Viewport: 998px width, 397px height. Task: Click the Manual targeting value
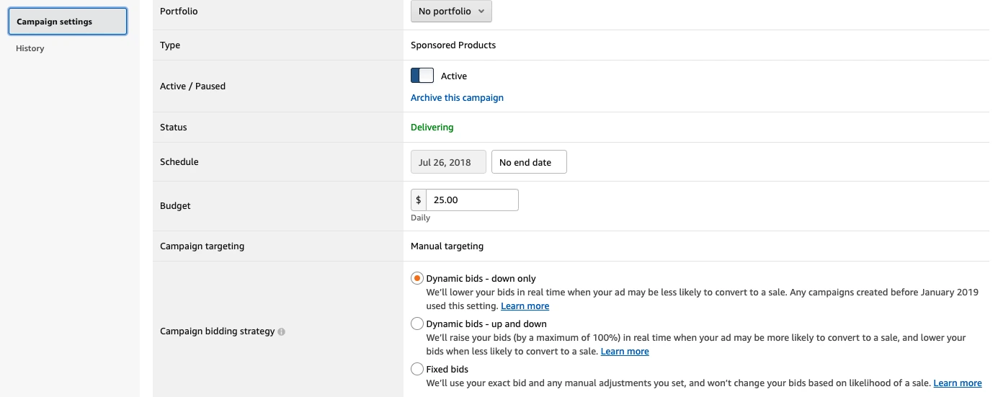pyautogui.click(x=447, y=246)
